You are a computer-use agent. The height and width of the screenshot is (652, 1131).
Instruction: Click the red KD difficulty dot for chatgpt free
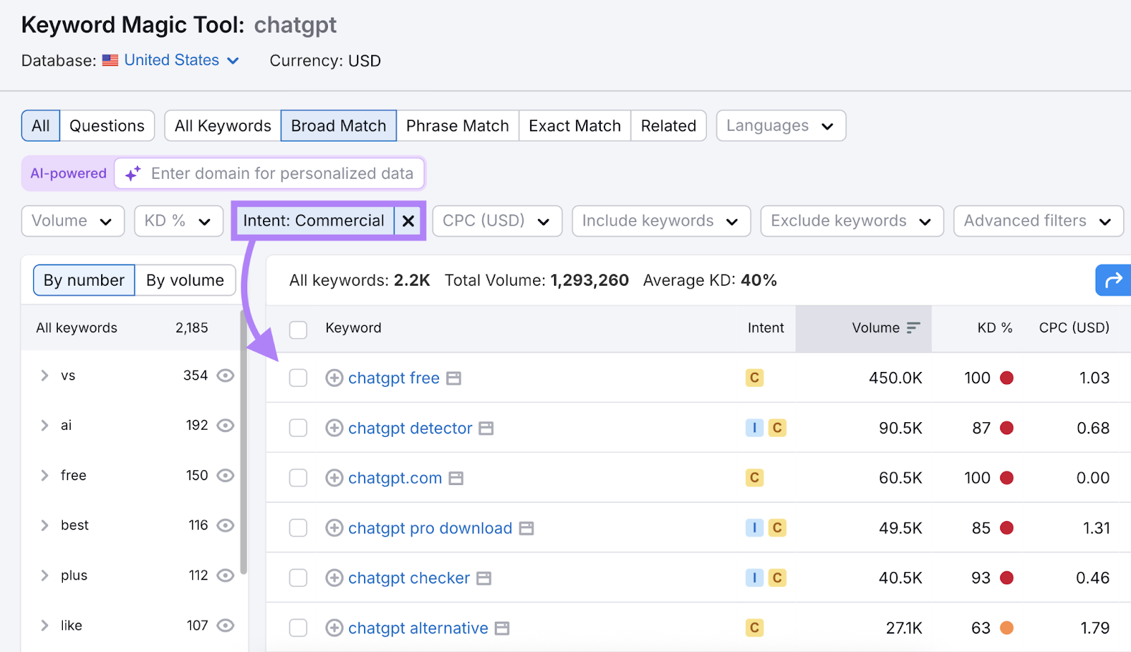tap(1008, 378)
